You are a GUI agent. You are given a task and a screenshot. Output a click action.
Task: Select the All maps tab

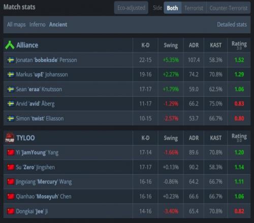click(16, 25)
